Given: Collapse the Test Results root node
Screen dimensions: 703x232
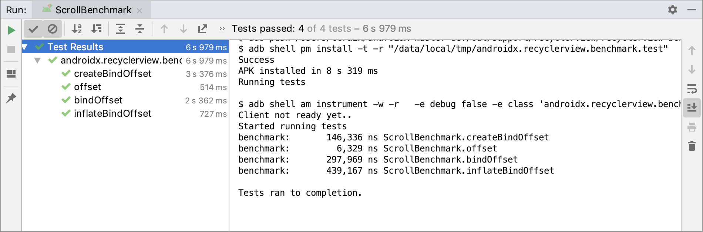Looking at the screenshot, I should tap(25, 47).
